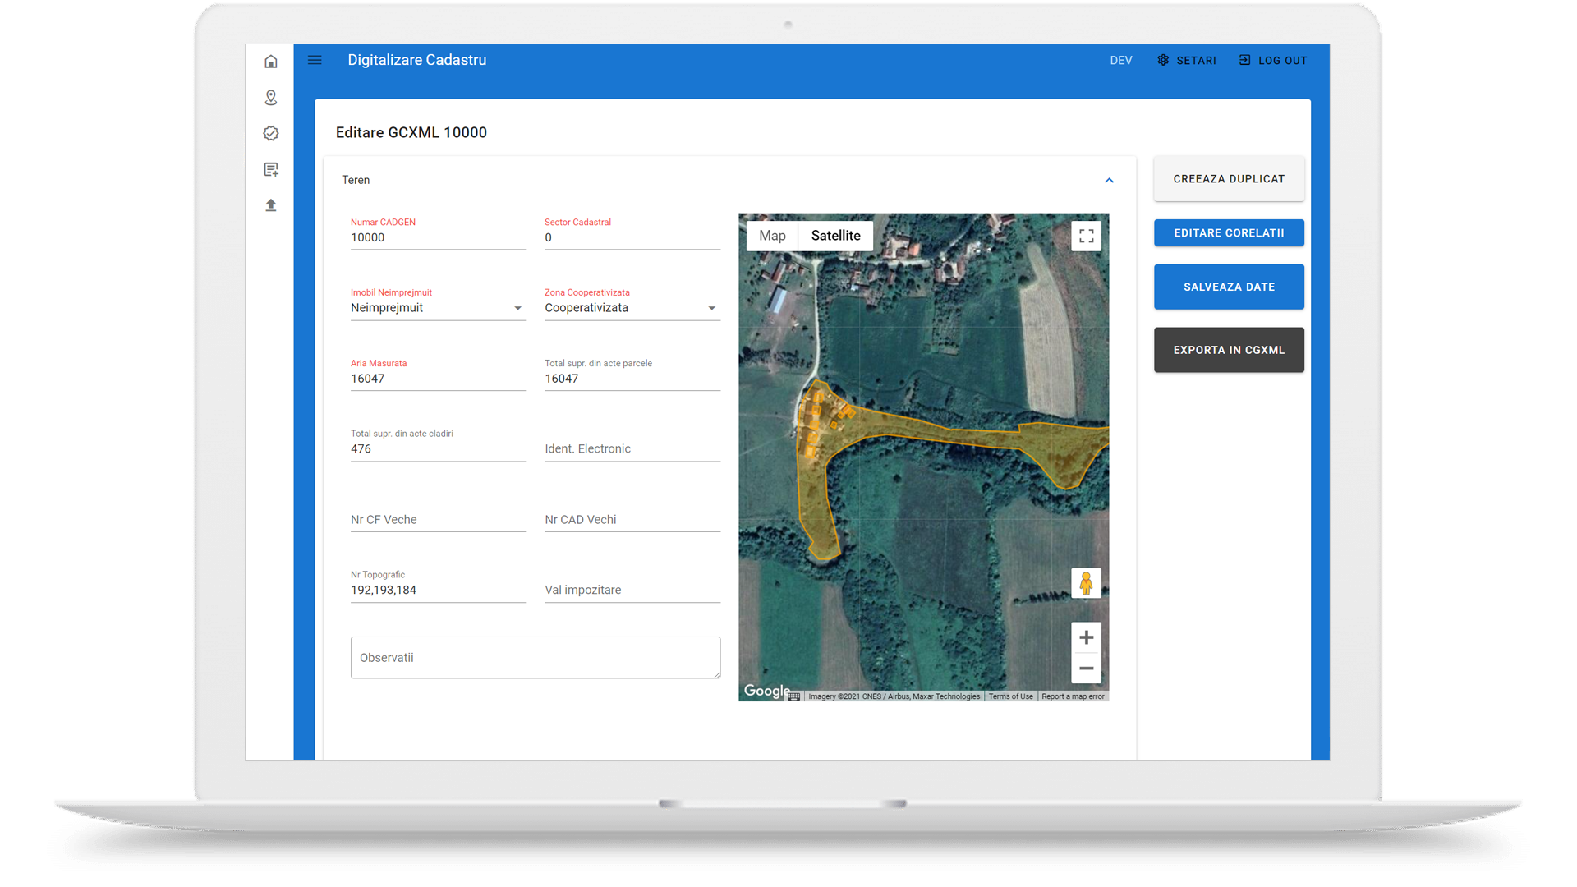Open the upload sidebar icon
1577x887 pixels.
(x=271, y=205)
